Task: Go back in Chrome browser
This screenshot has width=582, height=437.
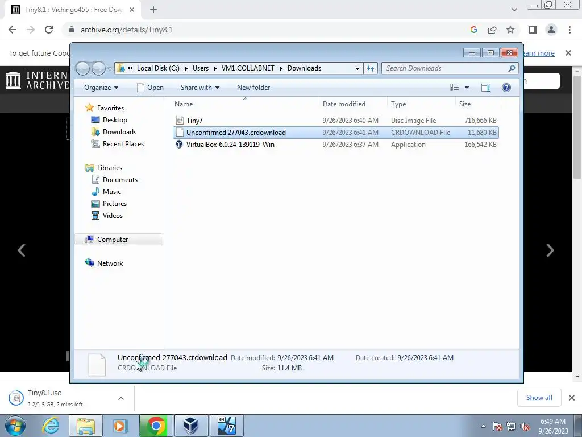Action: 13,30
